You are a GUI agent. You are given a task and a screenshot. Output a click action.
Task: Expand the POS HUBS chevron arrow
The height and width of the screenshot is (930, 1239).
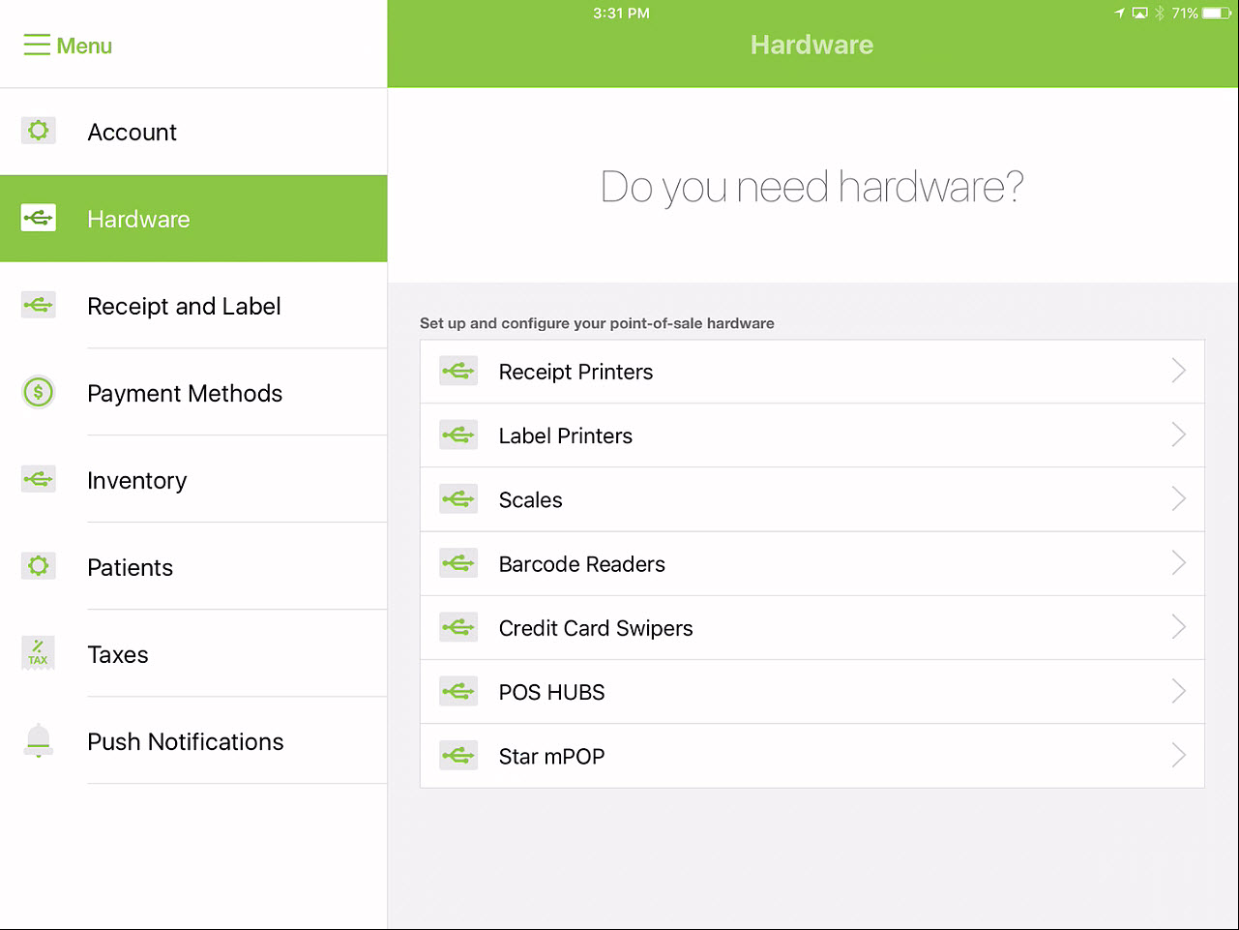1178,691
